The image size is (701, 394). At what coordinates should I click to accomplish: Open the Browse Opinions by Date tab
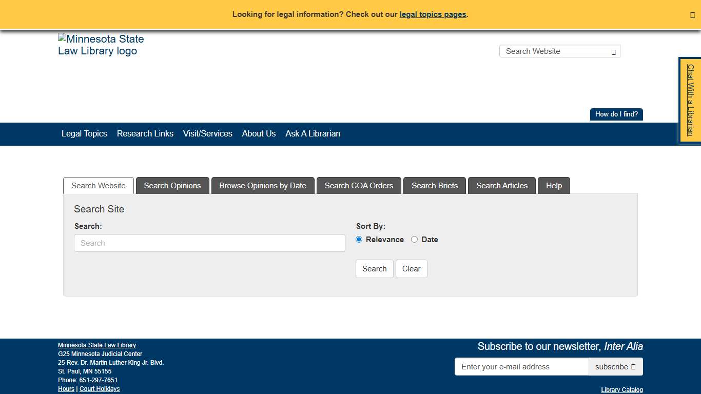click(262, 185)
